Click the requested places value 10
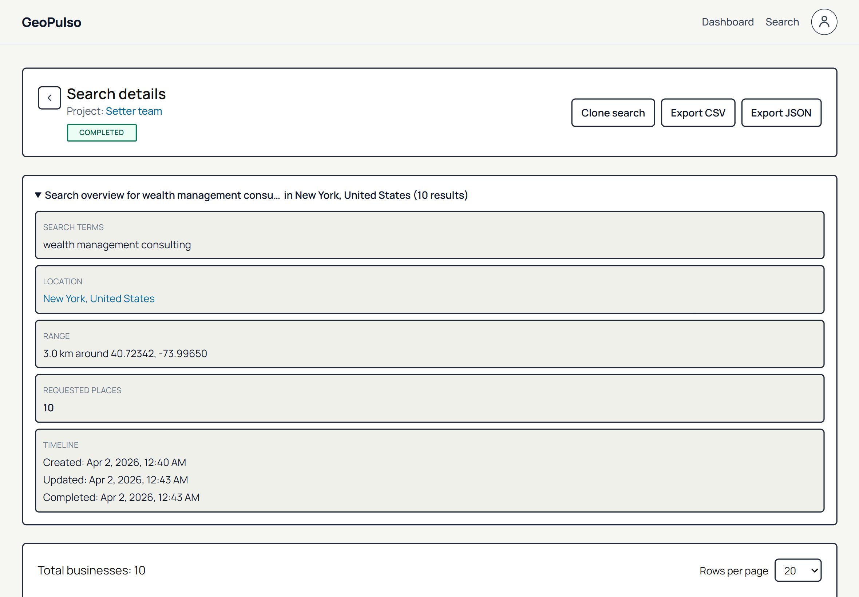 click(x=48, y=408)
